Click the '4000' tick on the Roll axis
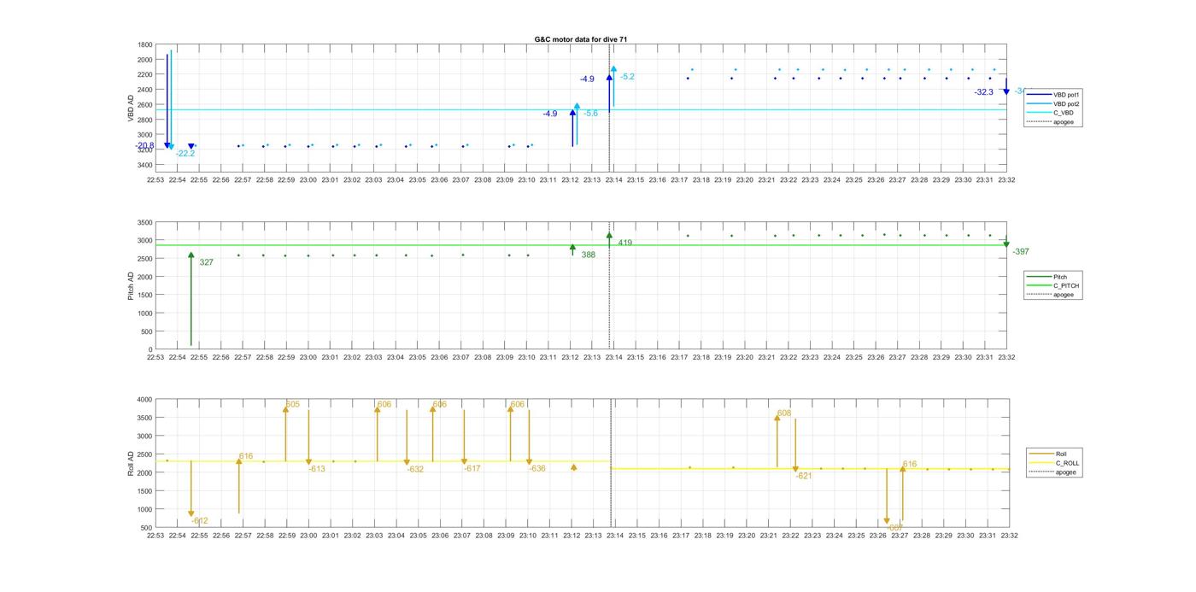 click(145, 400)
